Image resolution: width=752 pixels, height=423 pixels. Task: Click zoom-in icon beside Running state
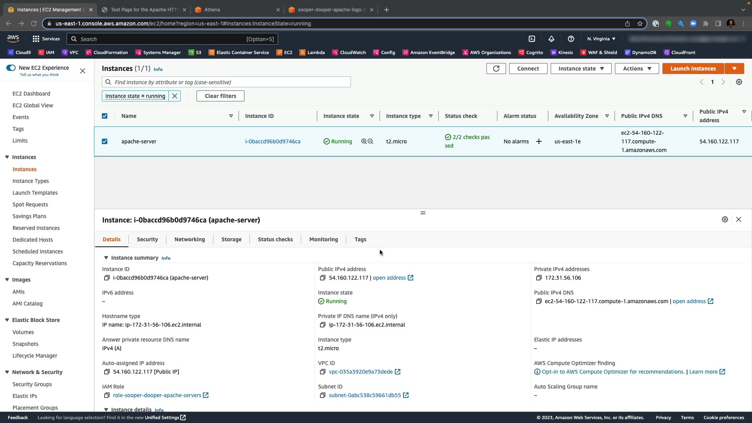364,141
